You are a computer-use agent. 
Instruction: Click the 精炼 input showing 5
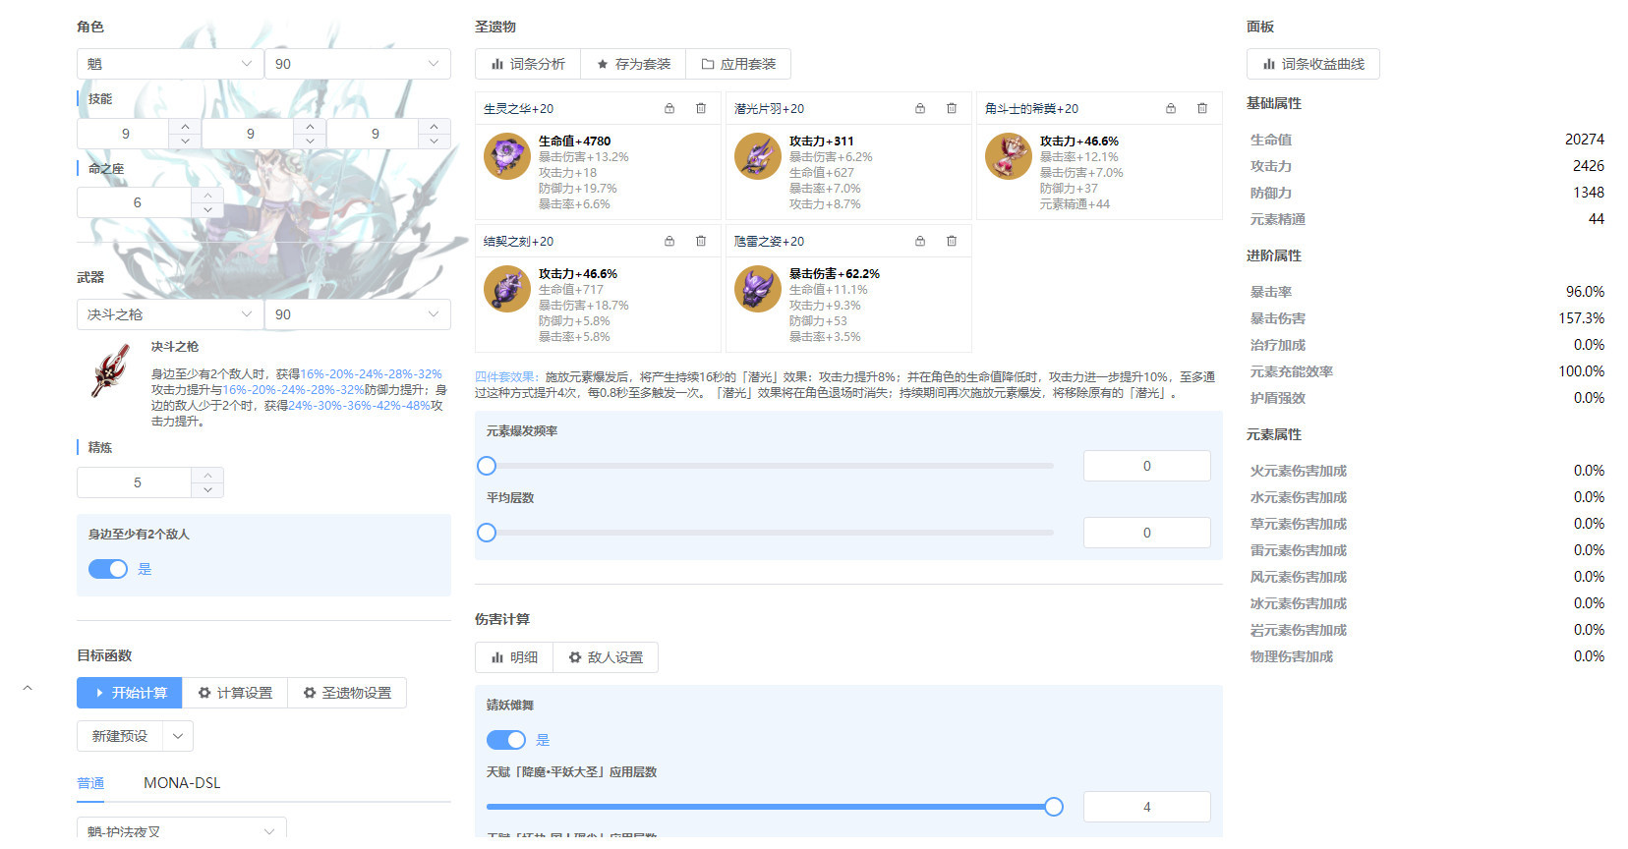pyautogui.click(x=136, y=482)
